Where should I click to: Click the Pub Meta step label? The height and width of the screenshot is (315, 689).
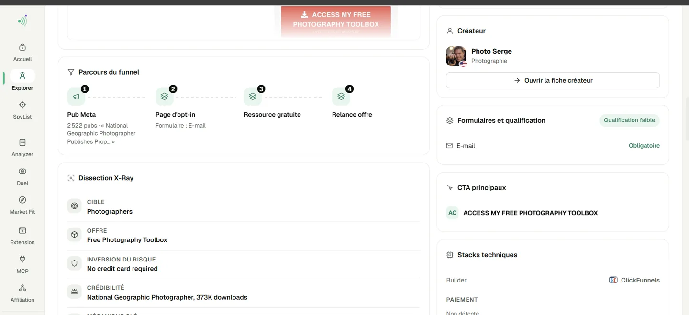pos(81,115)
